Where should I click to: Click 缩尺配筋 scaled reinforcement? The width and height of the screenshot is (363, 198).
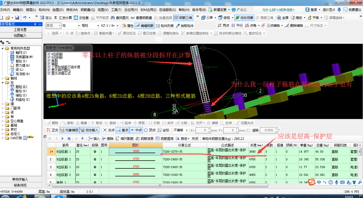point(124,138)
